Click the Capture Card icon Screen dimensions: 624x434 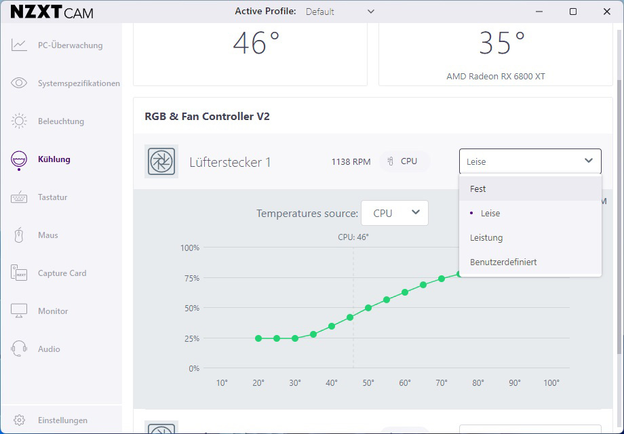coord(19,273)
